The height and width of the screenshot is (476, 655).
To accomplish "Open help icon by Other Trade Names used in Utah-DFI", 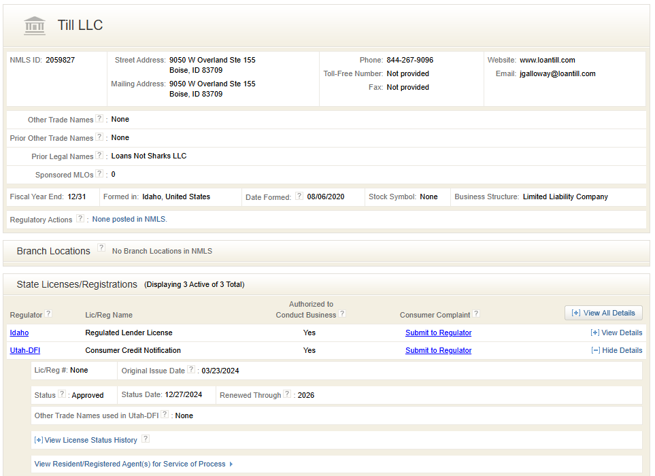I will (165, 414).
